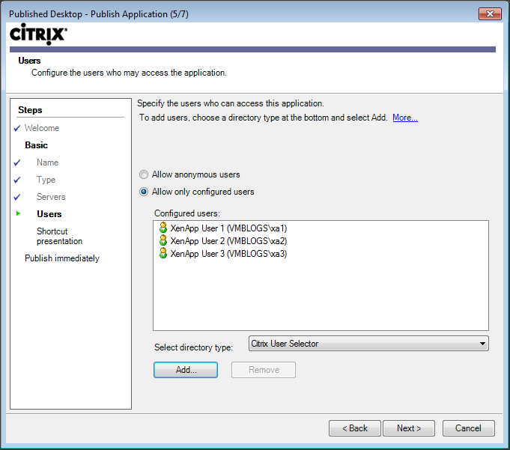Click green arrow beside Users step

click(x=18, y=213)
